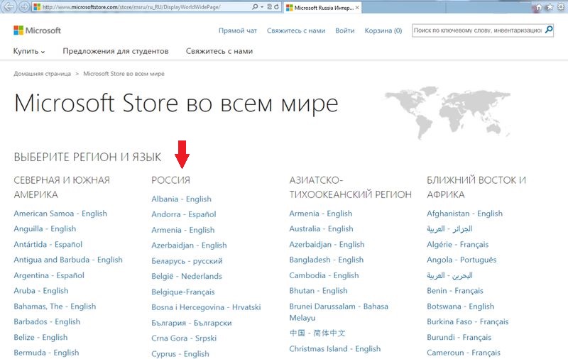Select Belize - English
The height and width of the screenshot is (359, 568).
tap(40, 337)
